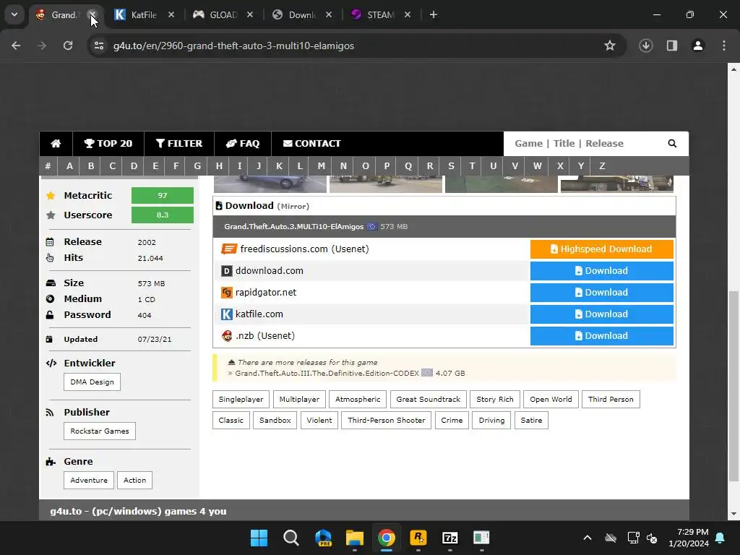Select the Singleplayer tag
Viewport: 740px width, 555px height.
[241, 399]
